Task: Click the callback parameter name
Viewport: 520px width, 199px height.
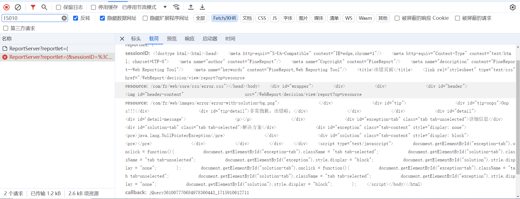Action: pyautogui.click(x=136, y=193)
